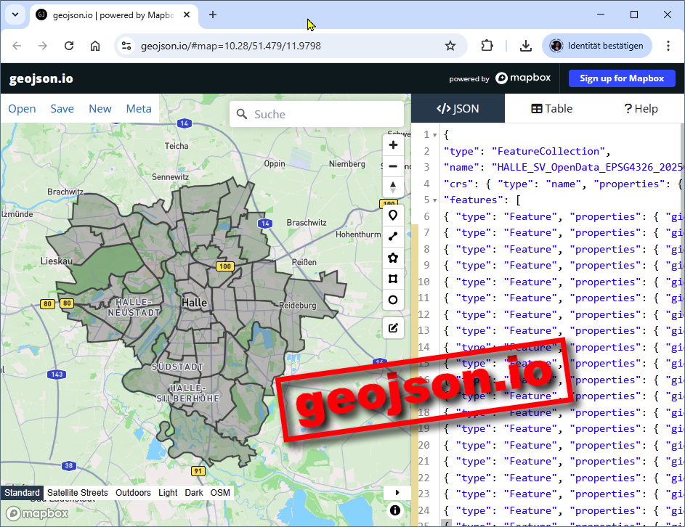Click the Niemberg label on the map
The image size is (685, 527).
click(347, 164)
